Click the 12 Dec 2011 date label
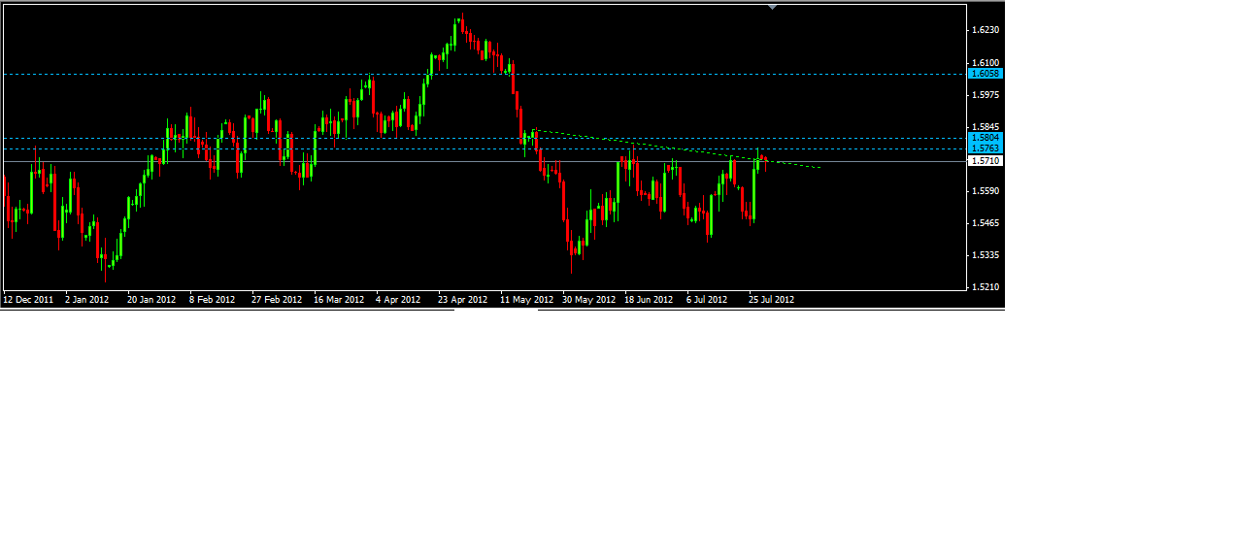This screenshot has height=559, width=1237. 28,300
